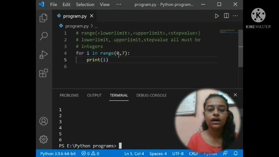Click the terminal prompt PS E:\Python programs>

88,146
